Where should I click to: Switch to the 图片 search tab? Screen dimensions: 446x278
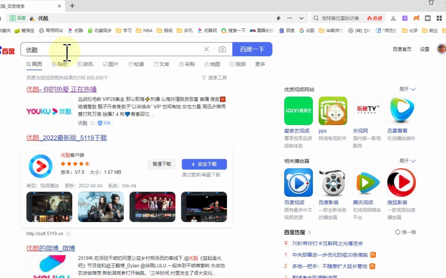[x=110, y=64]
